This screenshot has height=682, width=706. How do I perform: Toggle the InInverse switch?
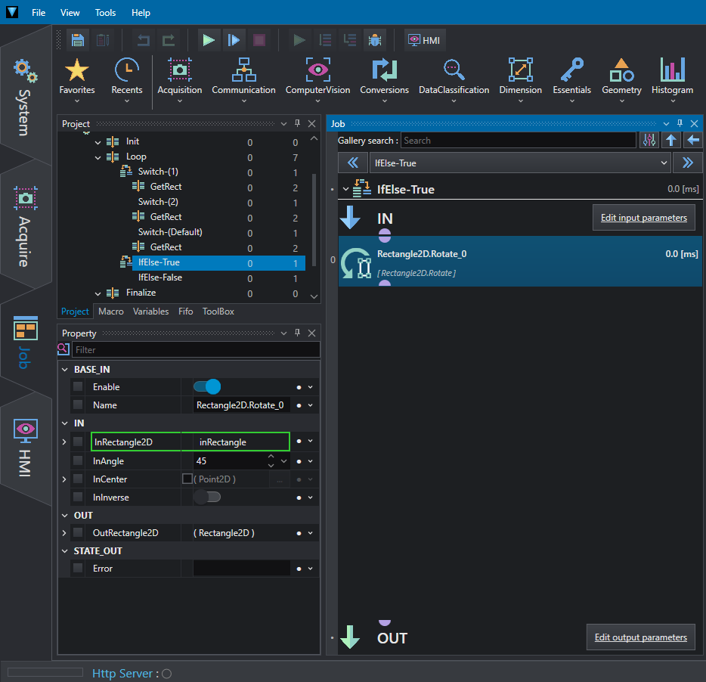pyautogui.click(x=206, y=497)
